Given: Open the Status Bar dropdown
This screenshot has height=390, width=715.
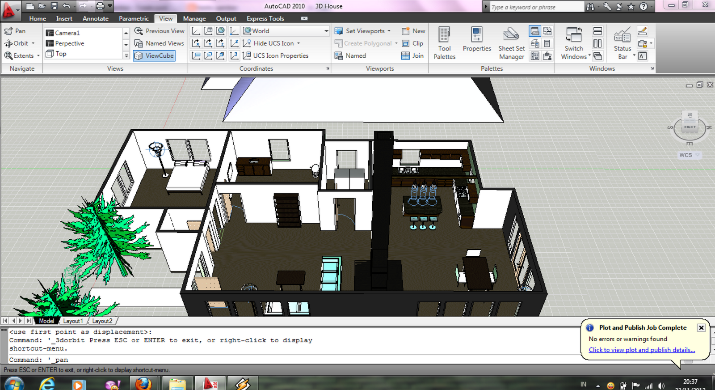Looking at the screenshot, I should pos(624,43).
